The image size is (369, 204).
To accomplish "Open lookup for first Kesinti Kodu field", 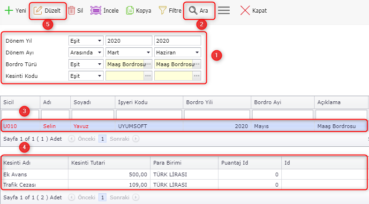I will click(x=148, y=76).
